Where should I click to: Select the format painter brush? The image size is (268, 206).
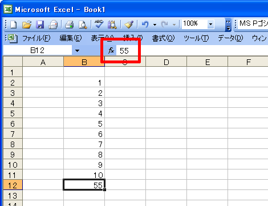click(x=129, y=25)
